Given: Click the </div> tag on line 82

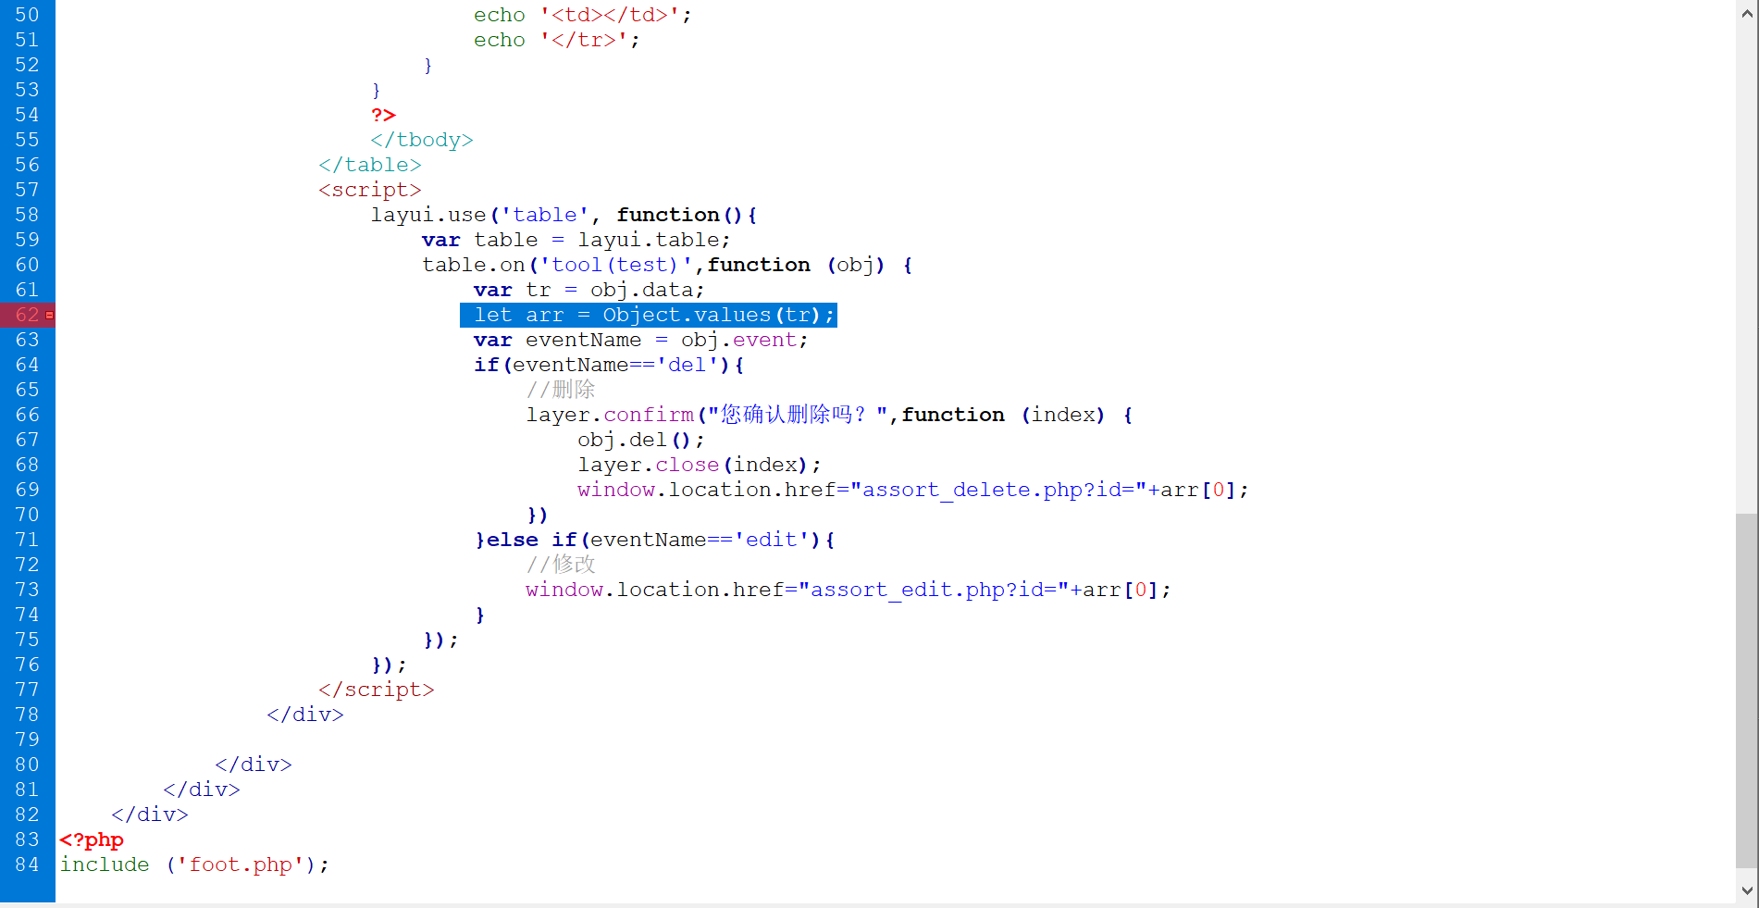Looking at the screenshot, I should pyautogui.click(x=150, y=815).
